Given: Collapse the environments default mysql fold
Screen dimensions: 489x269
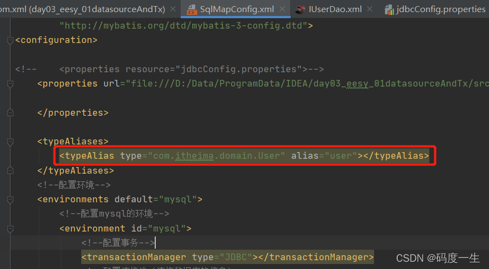Looking at the screenshot, I should tap(10, 200).
